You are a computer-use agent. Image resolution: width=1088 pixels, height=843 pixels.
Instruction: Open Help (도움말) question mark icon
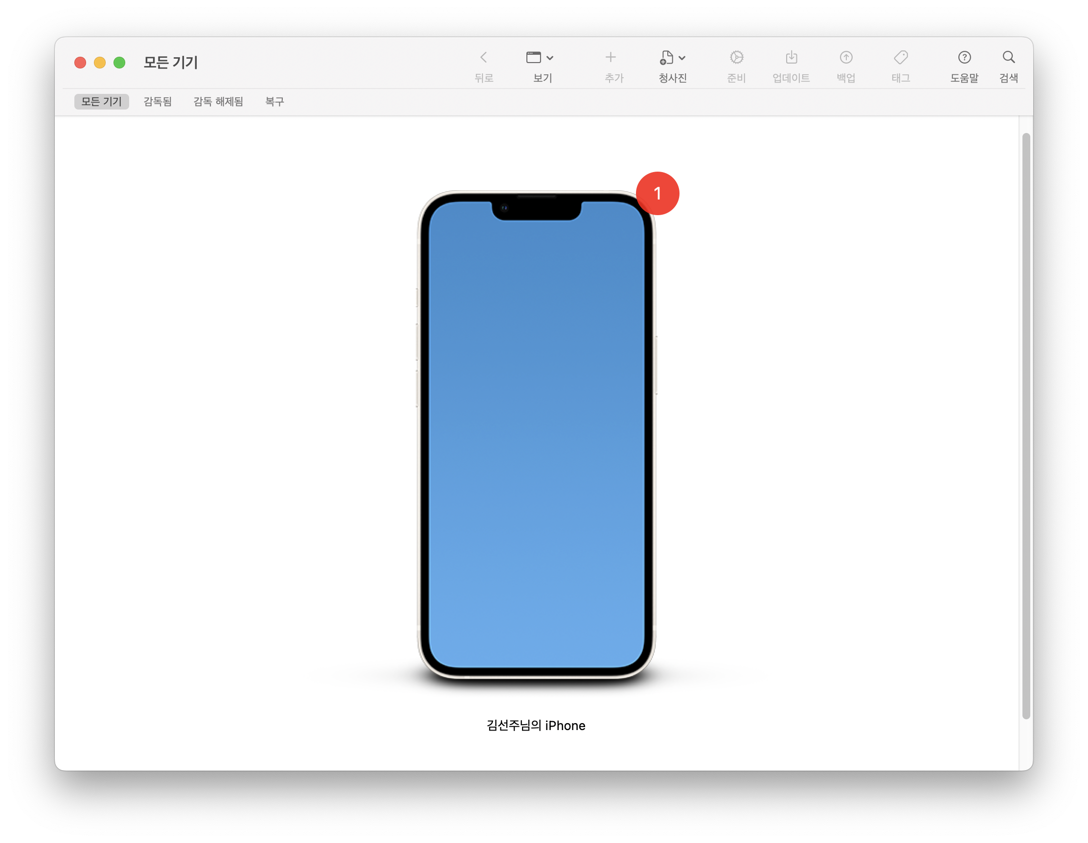click(964, 57)
